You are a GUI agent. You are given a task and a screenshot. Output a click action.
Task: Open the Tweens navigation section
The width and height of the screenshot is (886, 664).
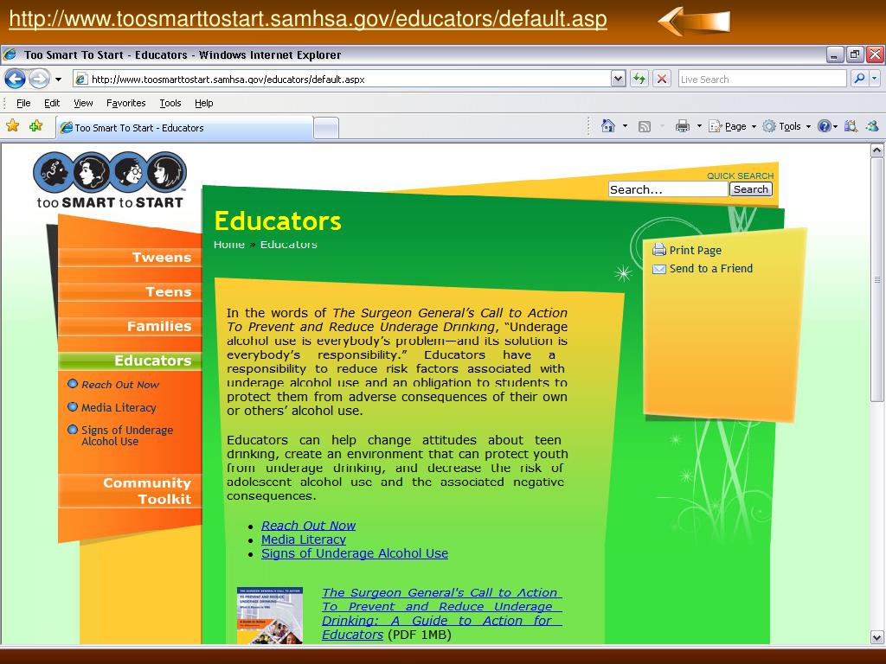pyautogui.click(x=130, y=258)
